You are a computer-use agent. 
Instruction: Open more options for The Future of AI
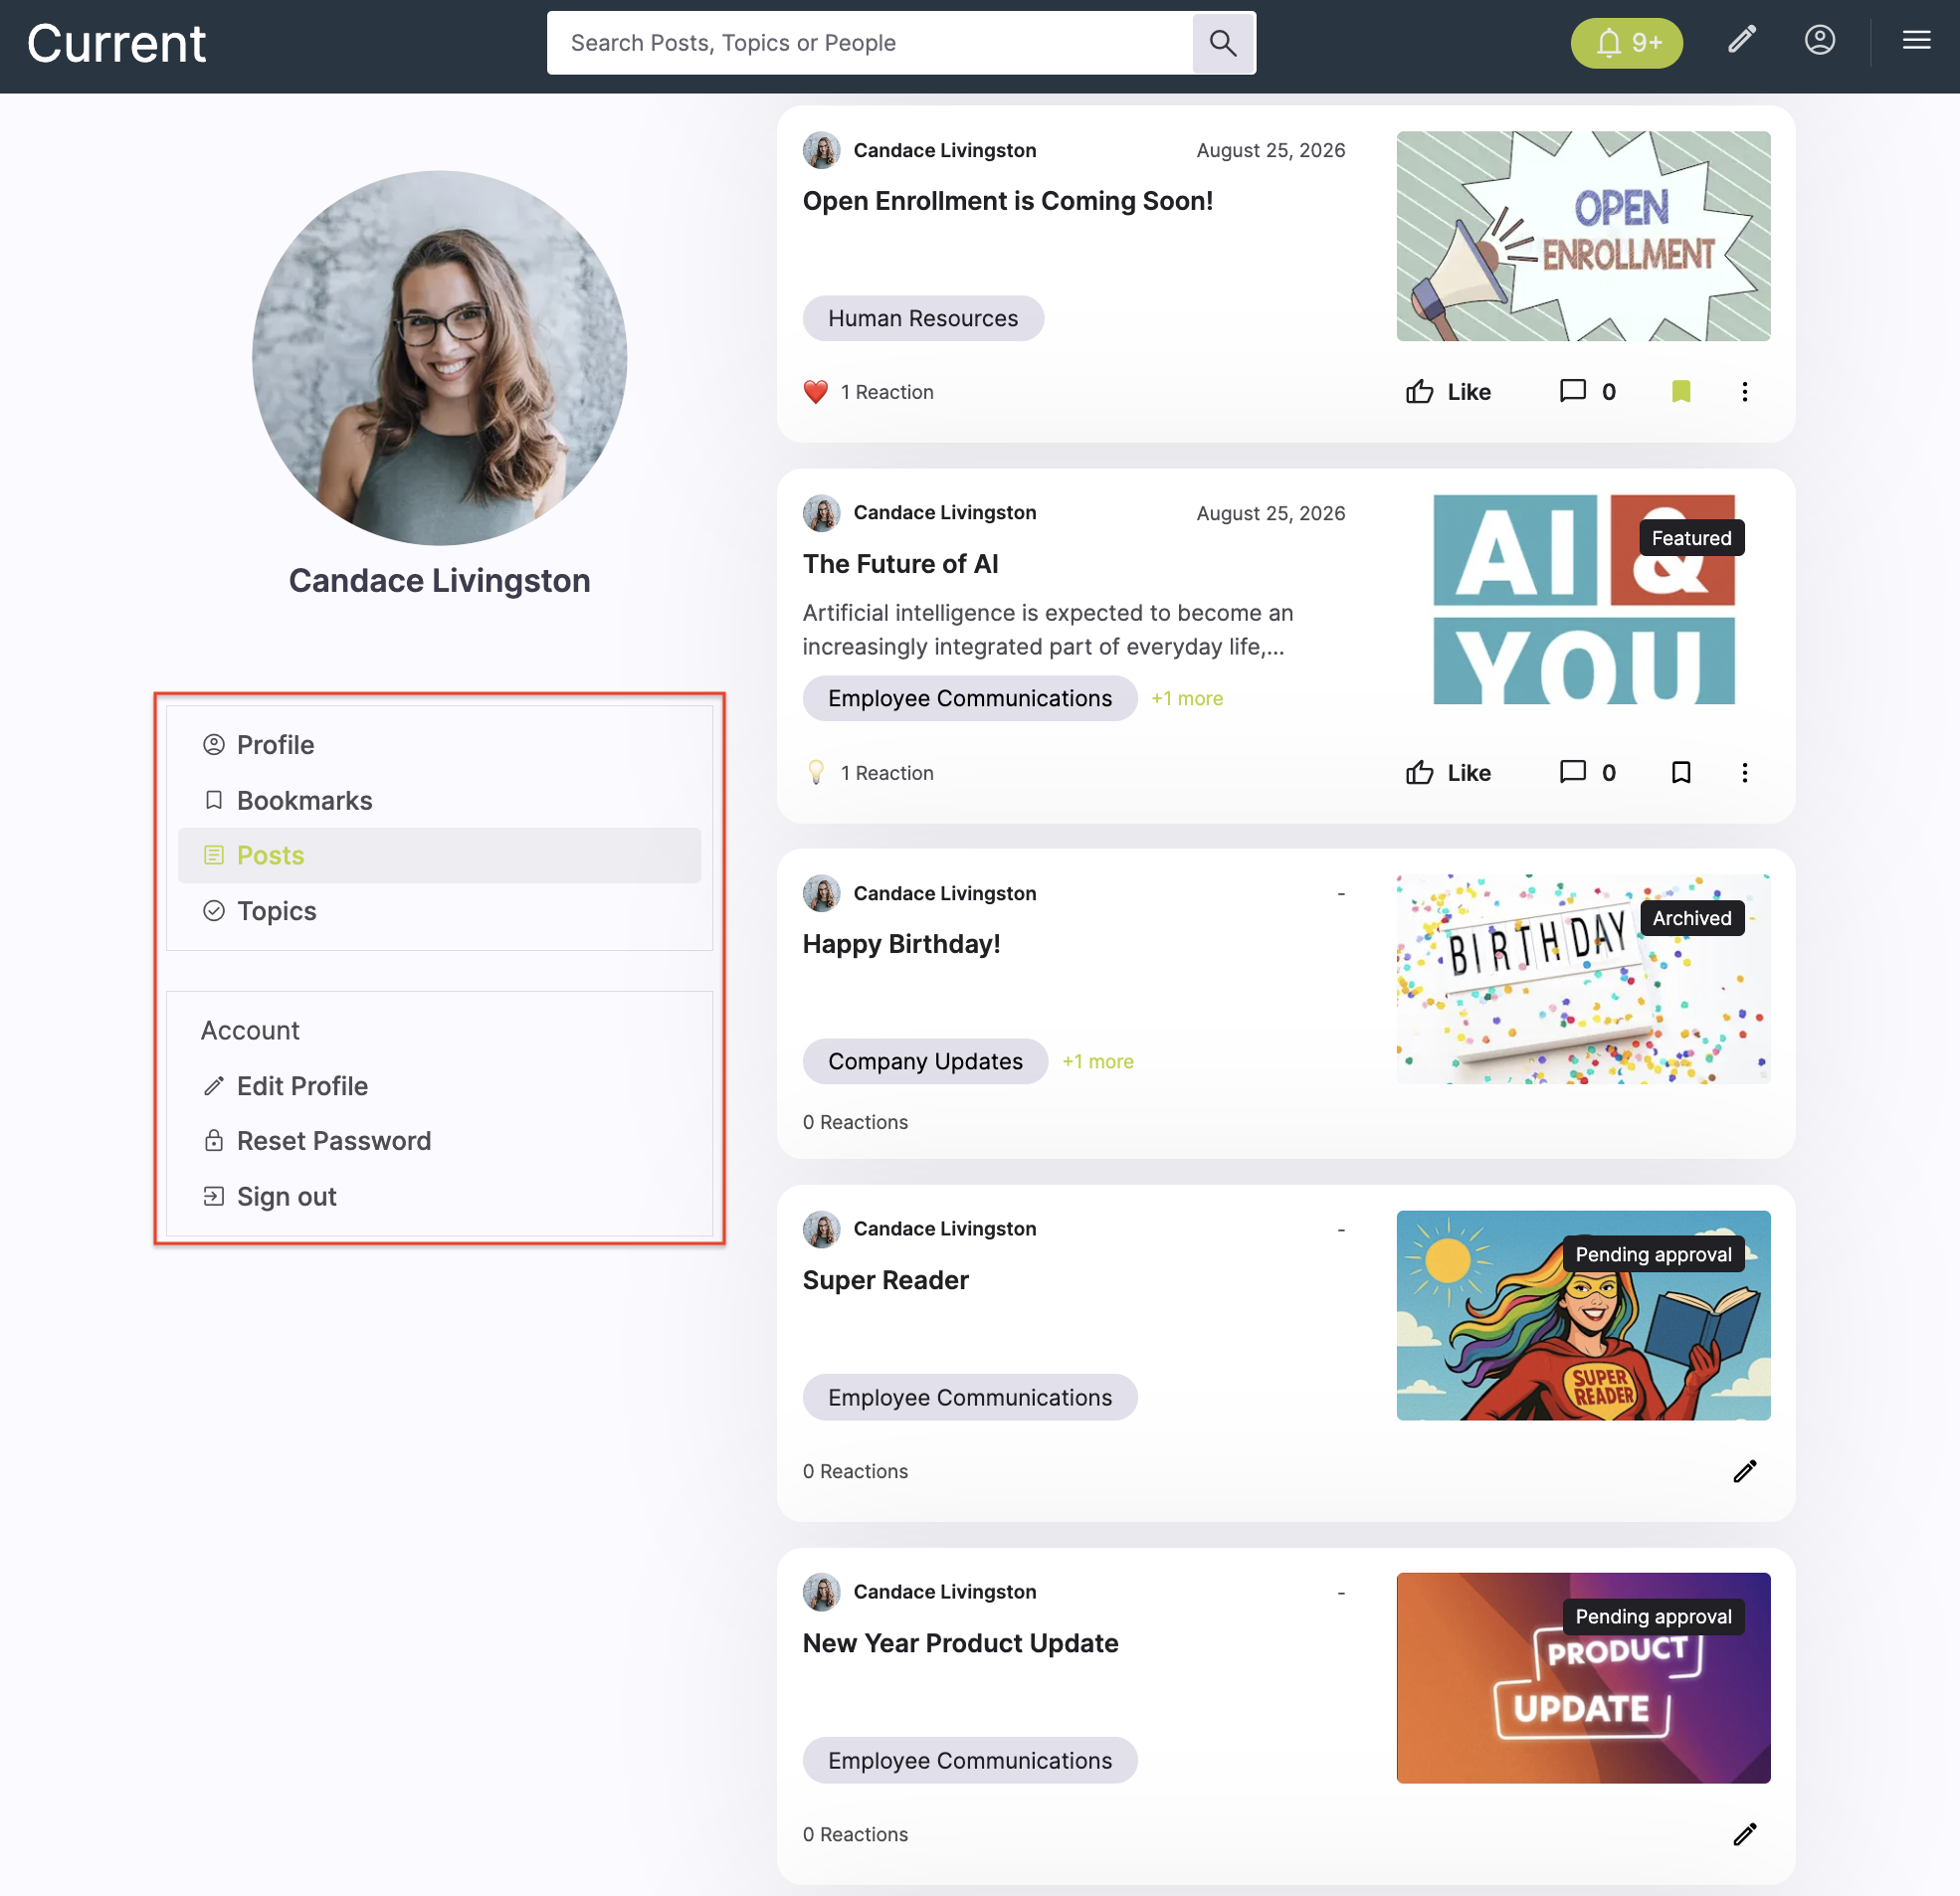click(x=1744, y=773)
